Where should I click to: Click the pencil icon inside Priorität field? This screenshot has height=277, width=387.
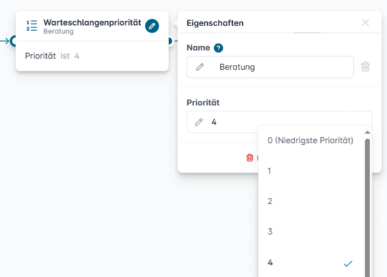(x=198, y=122)
